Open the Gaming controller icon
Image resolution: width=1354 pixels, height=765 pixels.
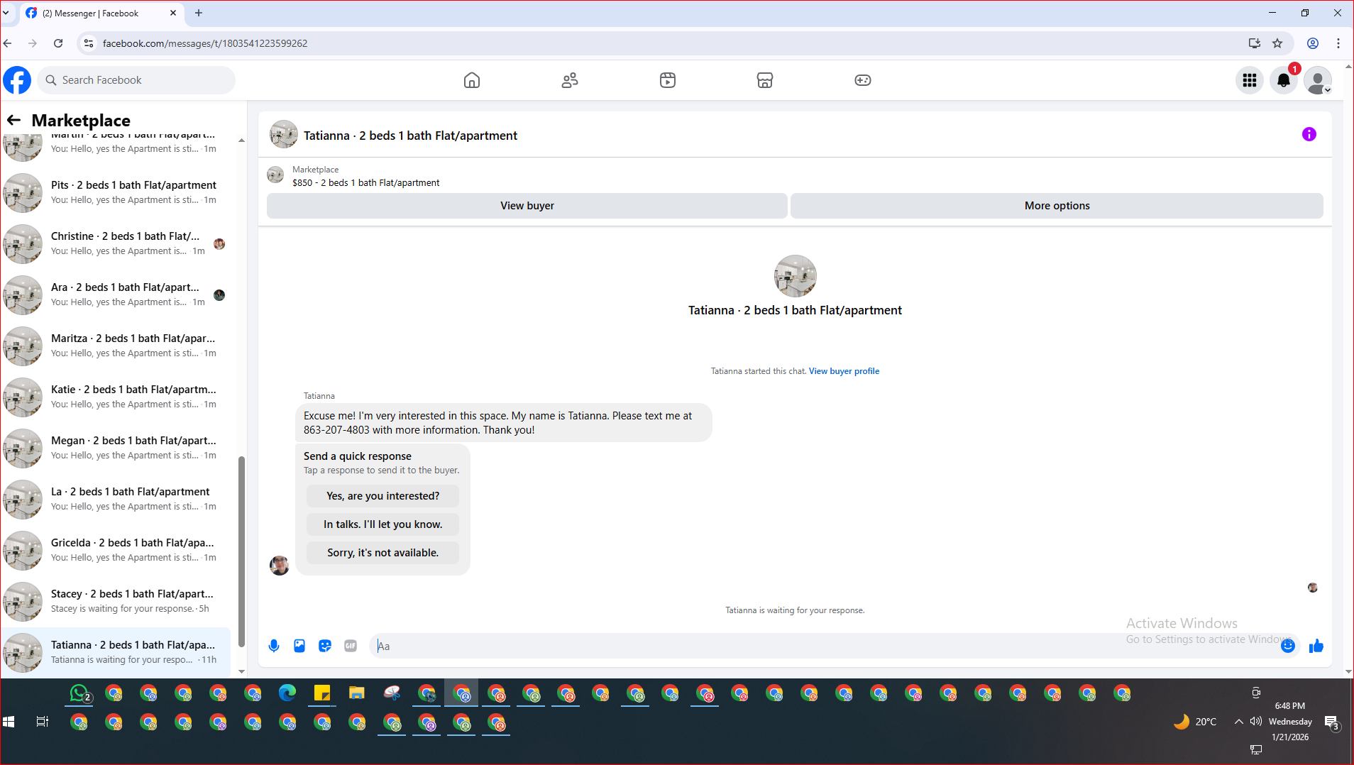pyautogui.click(x=863, y=80)
